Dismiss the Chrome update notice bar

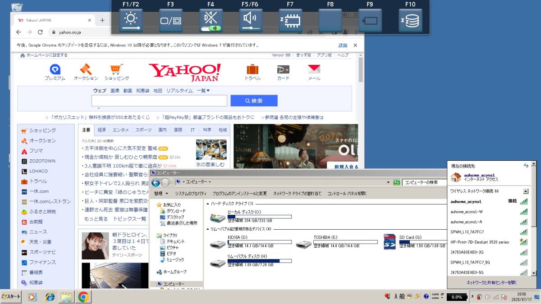pos(355,45)
